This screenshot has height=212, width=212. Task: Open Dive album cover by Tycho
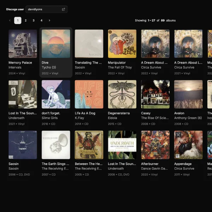pyautogui.click(x=56, y=44)
